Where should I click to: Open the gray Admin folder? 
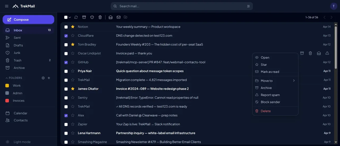(28, 93)
